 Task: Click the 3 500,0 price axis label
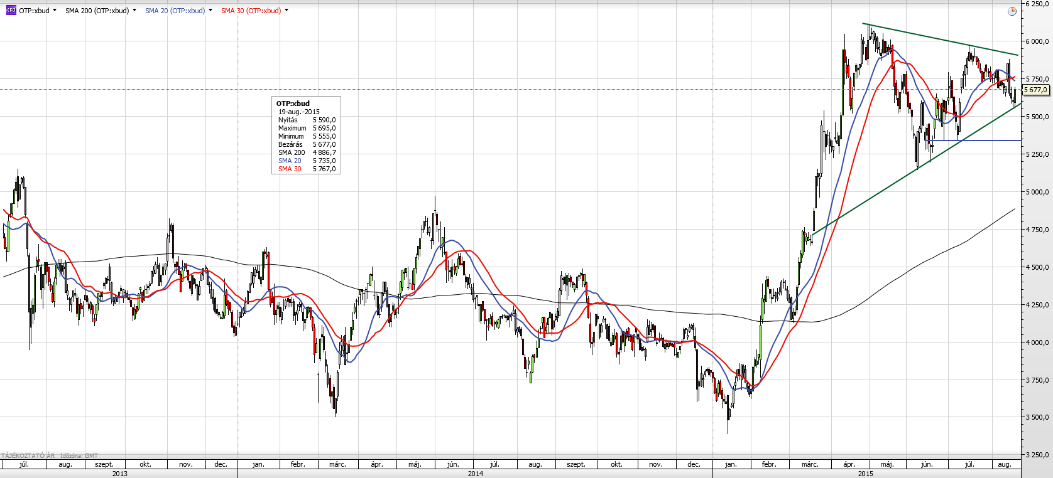(1037, 417)
